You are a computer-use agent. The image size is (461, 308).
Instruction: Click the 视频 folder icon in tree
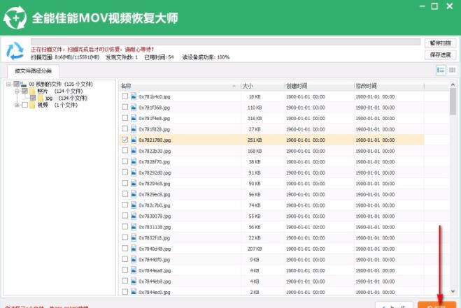32,105
